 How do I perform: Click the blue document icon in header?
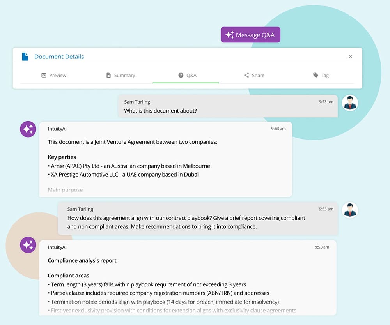coord(25,57)
